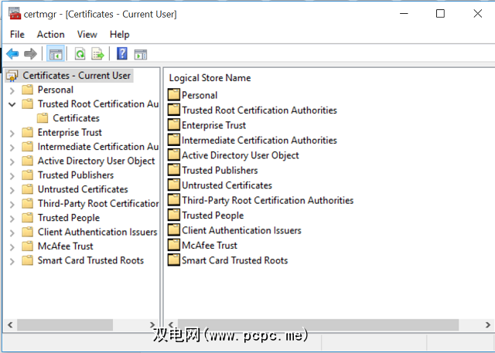Click the Forward arrow toolbar icon
This screenshot has height=353, width=495.
tap(30, 54)
